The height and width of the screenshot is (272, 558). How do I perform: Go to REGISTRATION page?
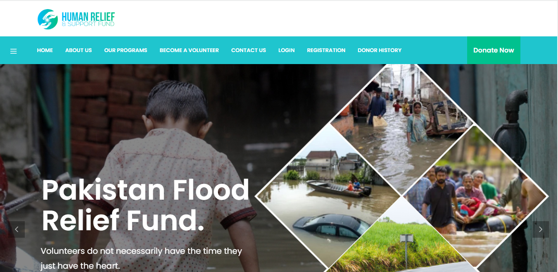coord(326,50)
